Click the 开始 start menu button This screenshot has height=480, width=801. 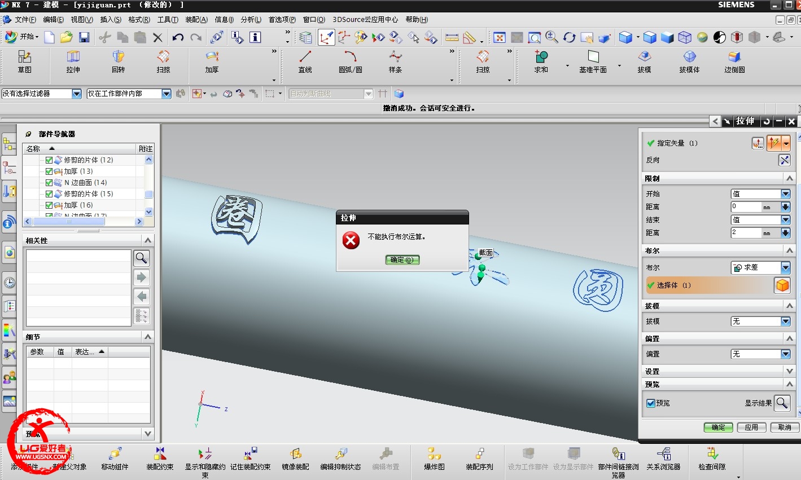(x=21, y=37)
